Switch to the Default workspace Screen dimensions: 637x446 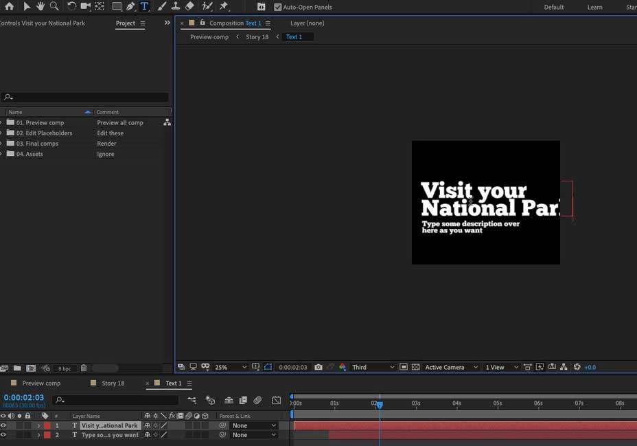(554, 7)
